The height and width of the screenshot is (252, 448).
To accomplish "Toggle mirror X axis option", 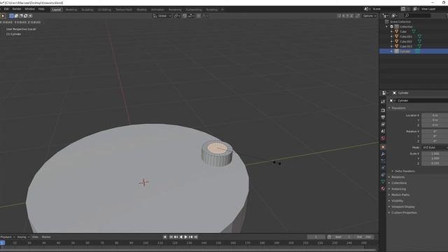I will (x=344, y=15).
